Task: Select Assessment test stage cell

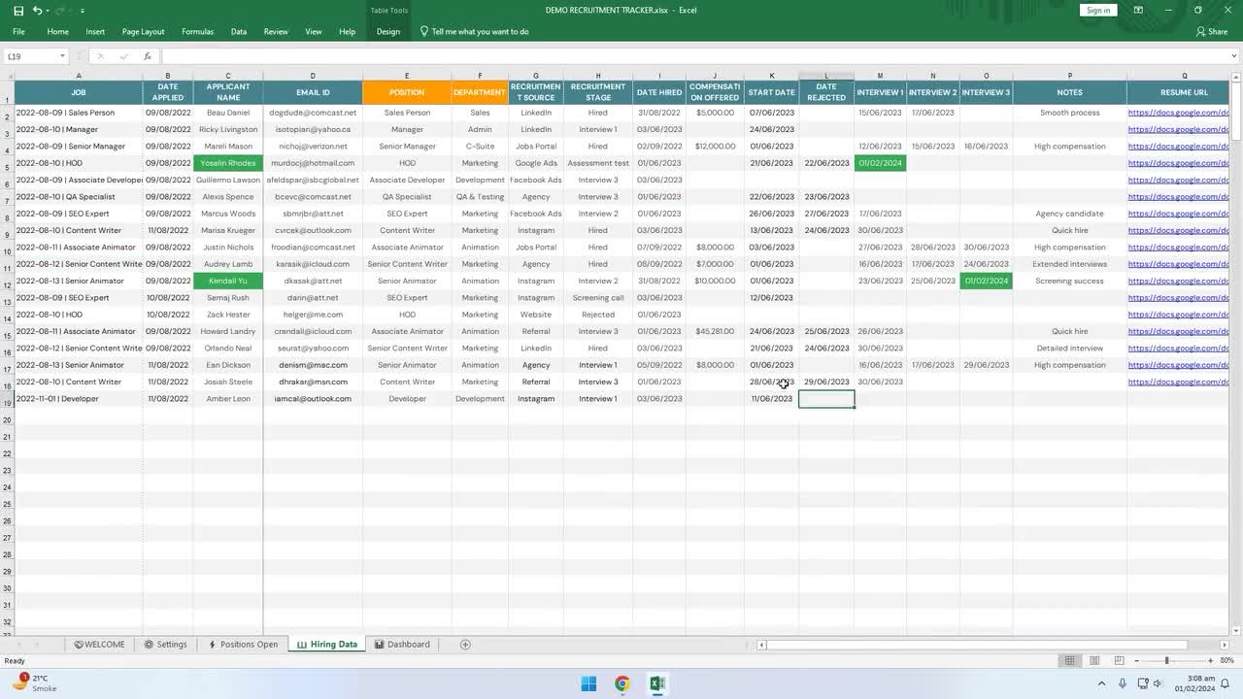Action: (x=598, y=163)
